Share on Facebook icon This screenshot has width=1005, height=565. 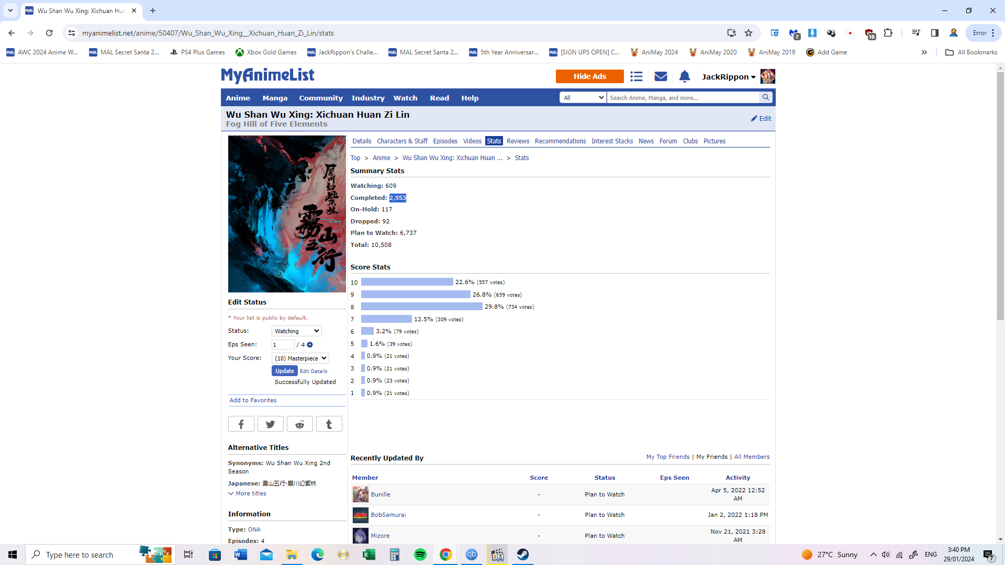pos(241,424)
